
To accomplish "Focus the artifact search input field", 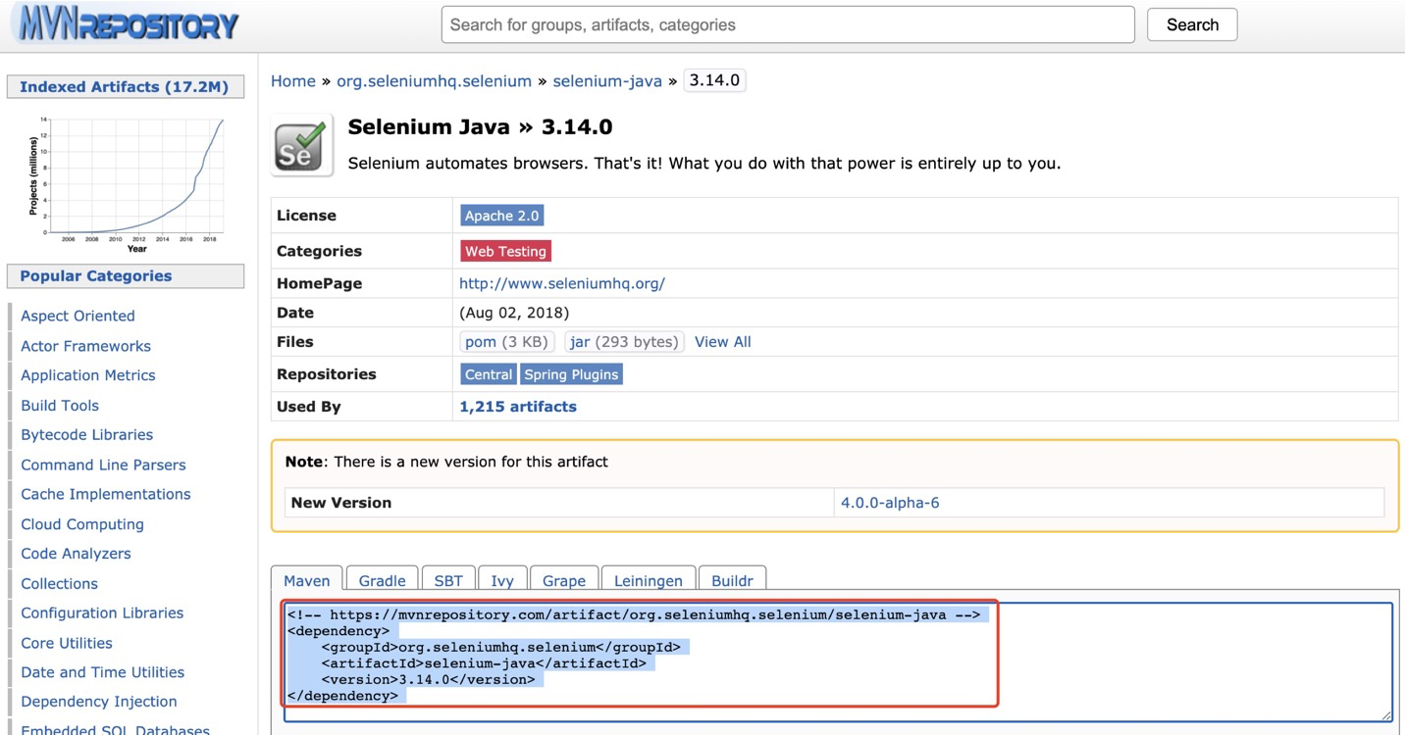I will pos(787,24).
